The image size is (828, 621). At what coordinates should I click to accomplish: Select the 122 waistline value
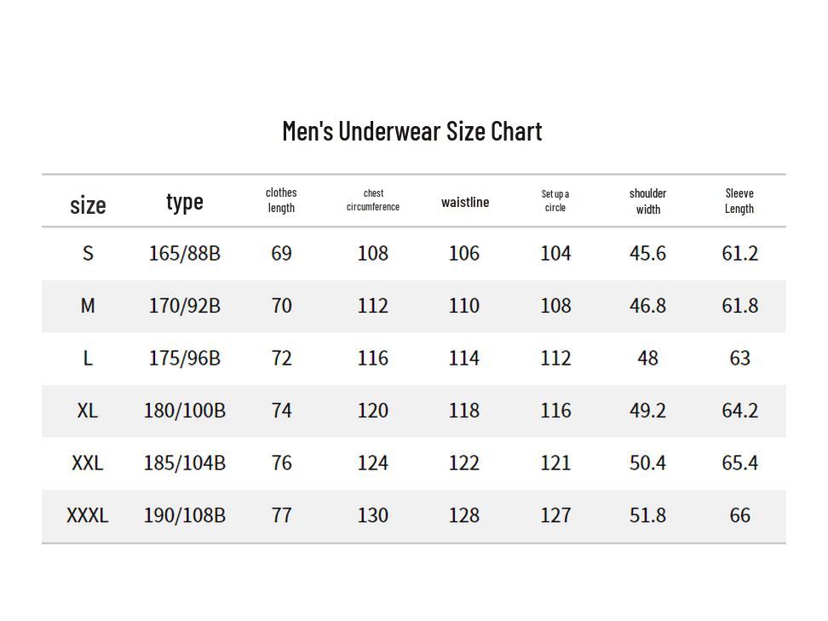(x=464, y=463)
